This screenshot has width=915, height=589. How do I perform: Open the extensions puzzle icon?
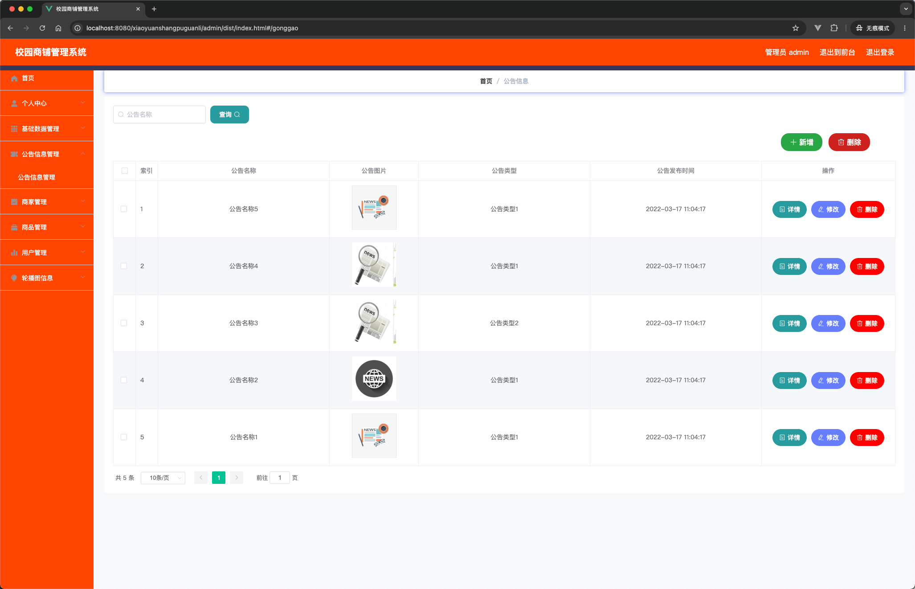point(834,28)
